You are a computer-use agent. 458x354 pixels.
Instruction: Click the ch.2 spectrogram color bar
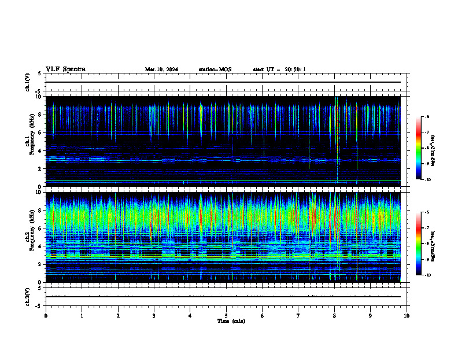[x=419, y=244]
